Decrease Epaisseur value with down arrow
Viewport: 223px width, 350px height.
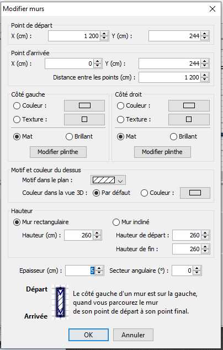(99, 273)
